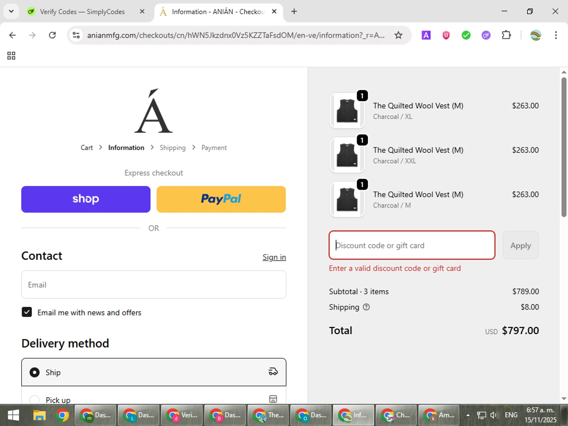The height and width of the screenshot is (426, 568).
Task: Switch to the Am... taskbar window
Action: tap(440, 415)
